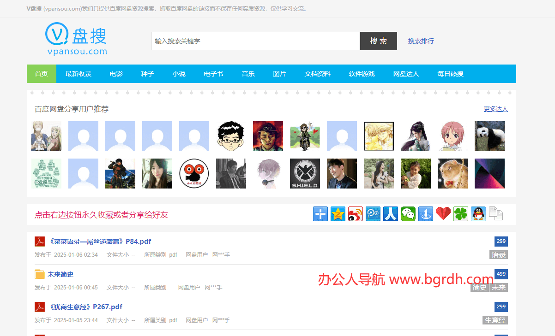Share to QQ Zone star icon
This screenshot has width=555, height=336.
[338, 214]
